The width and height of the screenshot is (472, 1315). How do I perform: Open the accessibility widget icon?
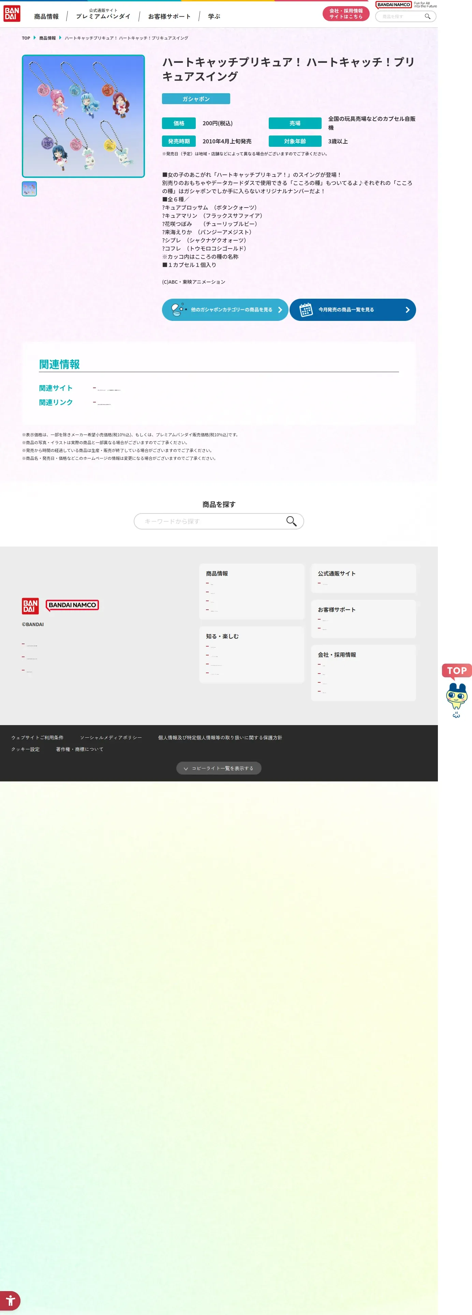[10, 1301]
